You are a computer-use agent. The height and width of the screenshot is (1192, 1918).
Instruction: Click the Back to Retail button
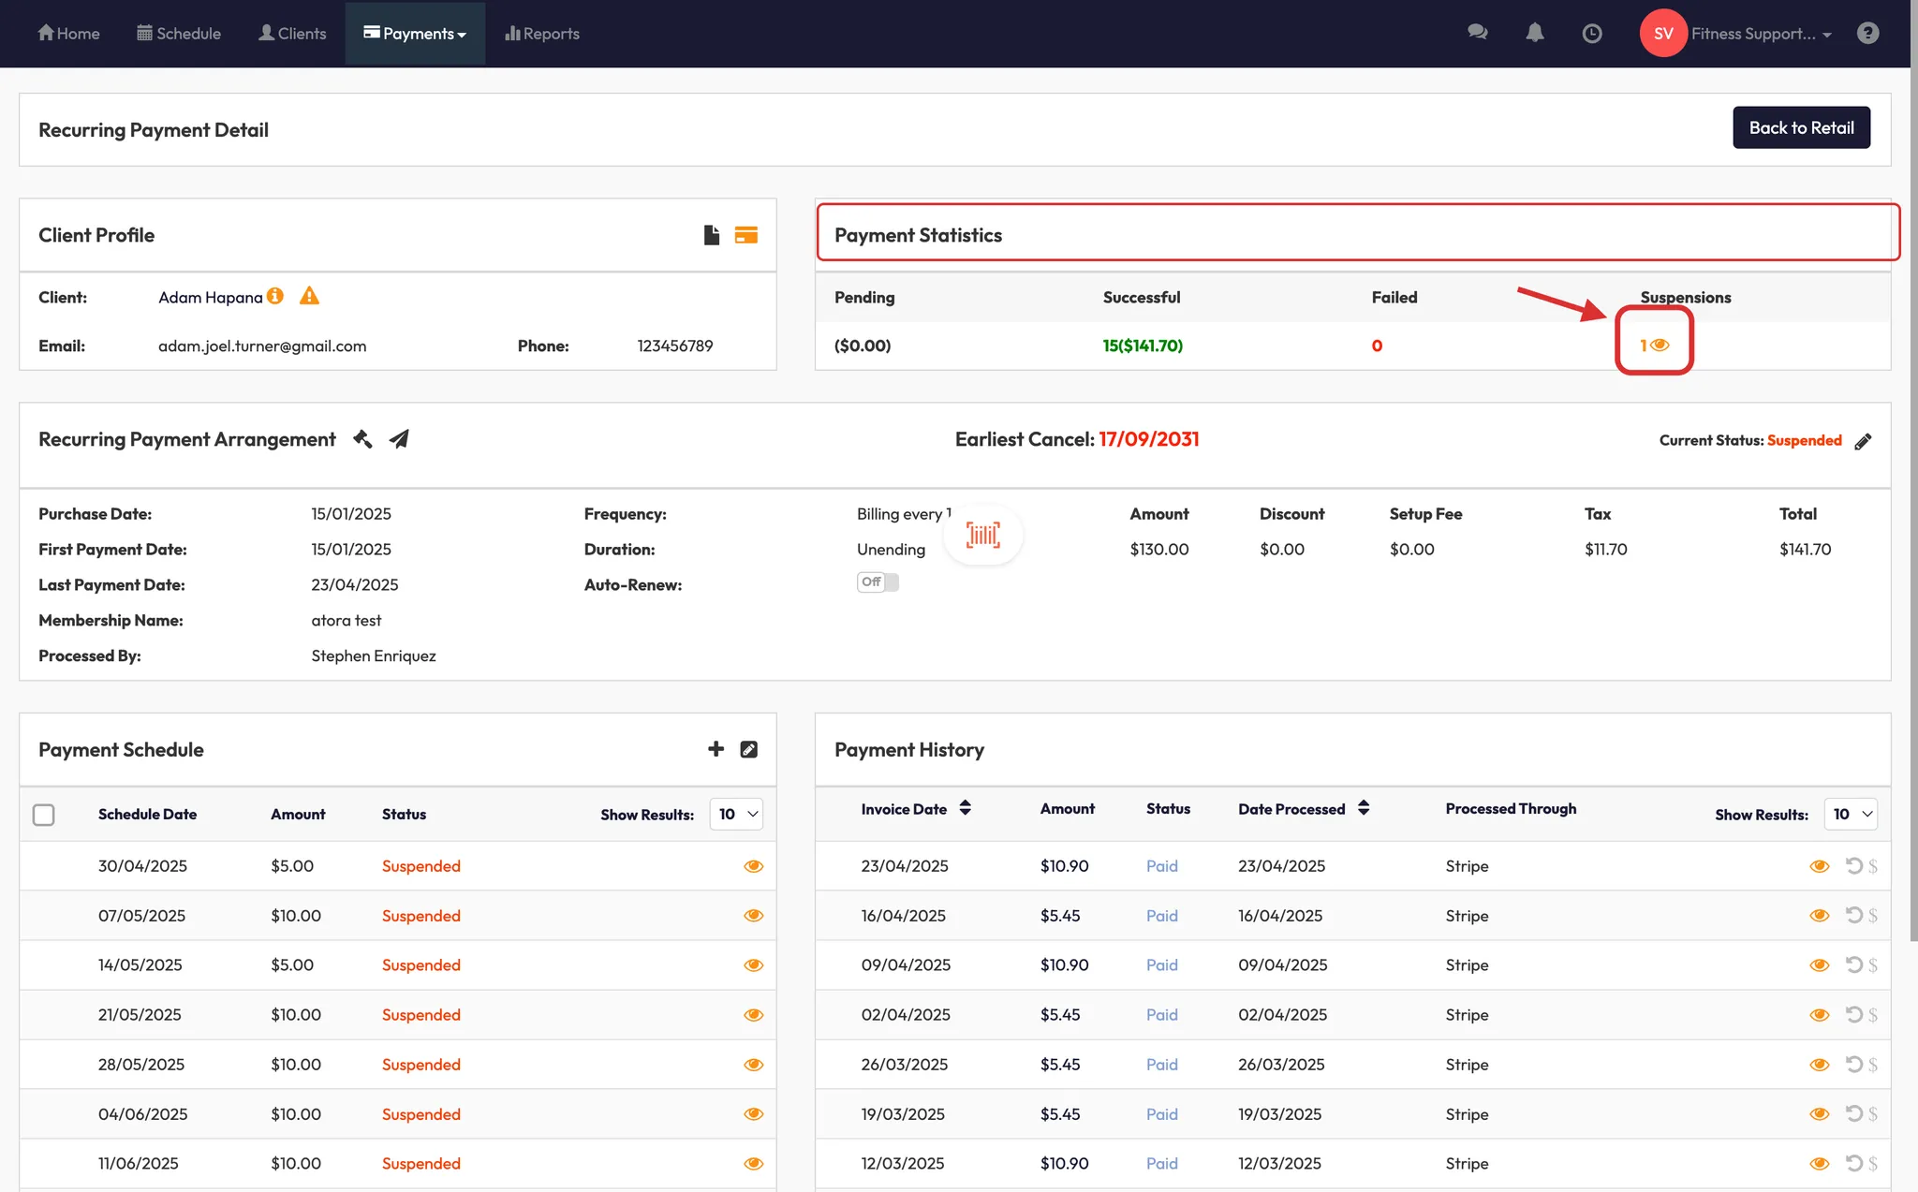[1801, 128]
